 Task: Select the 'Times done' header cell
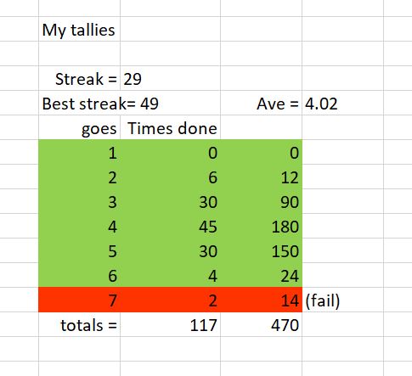[170, 127]
